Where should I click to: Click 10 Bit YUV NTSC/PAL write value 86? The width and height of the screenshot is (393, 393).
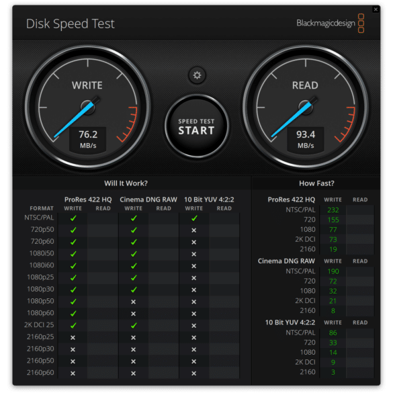[x=333, y=333]
